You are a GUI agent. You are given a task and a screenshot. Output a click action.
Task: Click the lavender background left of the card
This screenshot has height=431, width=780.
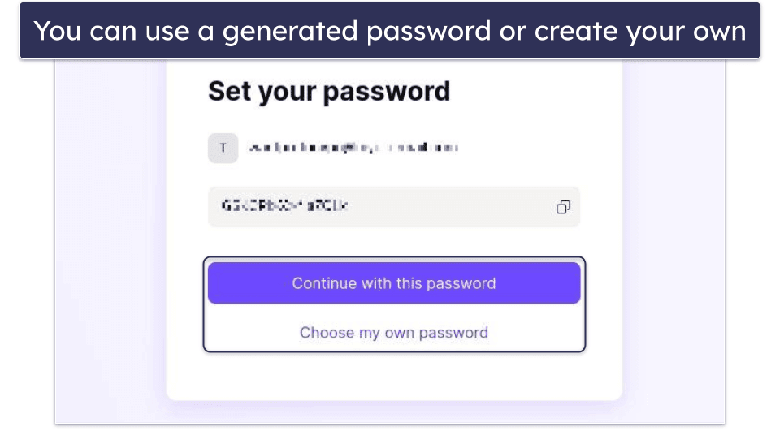(x=110, y=244)
